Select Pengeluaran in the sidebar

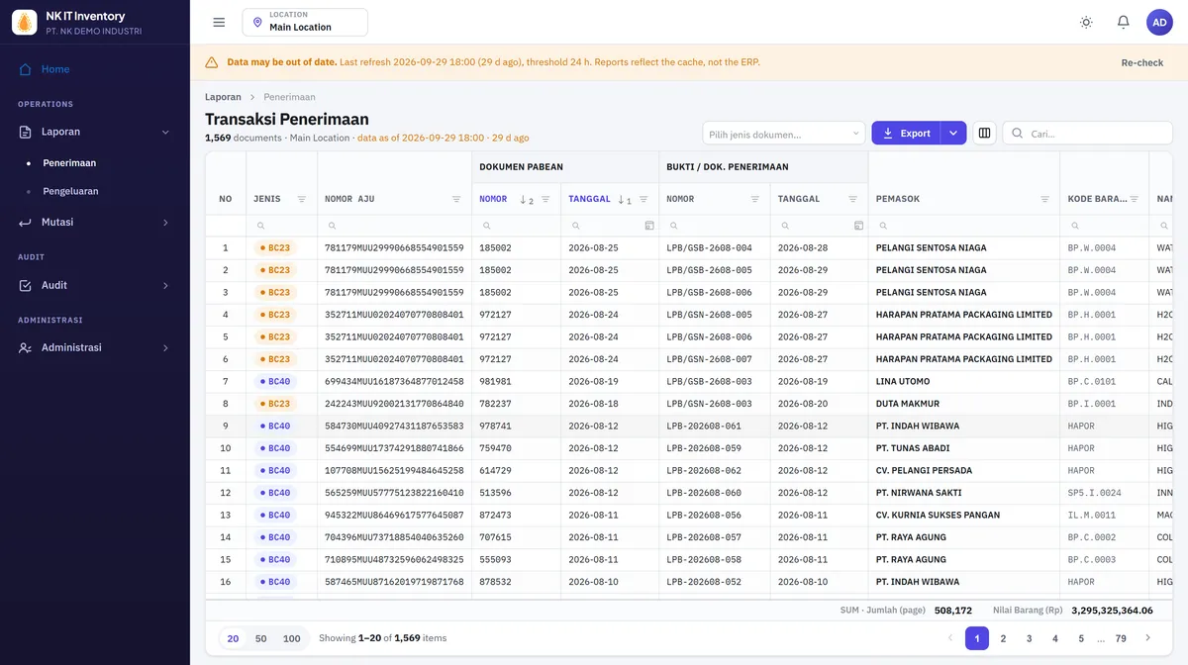click(x=70, y=191)
